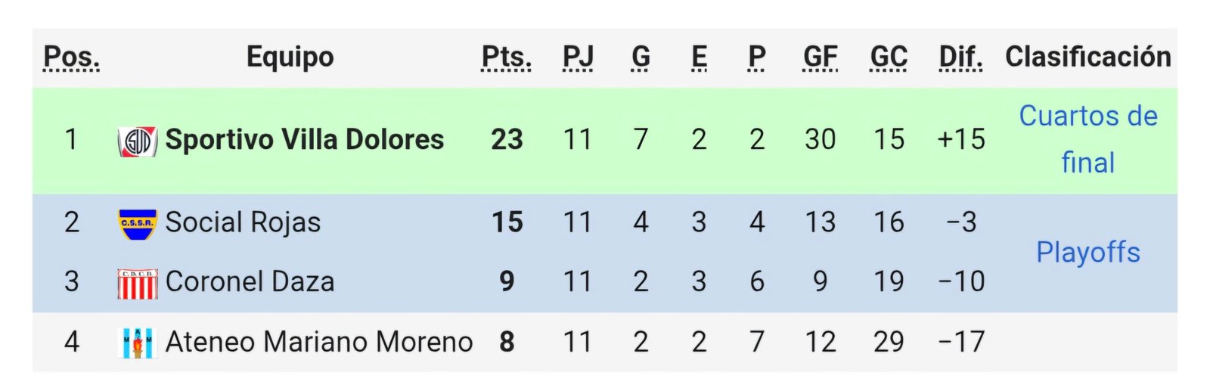The width and height of the screenshot is (1210, 388).
Task: Open the Cuartos de final link
Action: click(1087, 139)
